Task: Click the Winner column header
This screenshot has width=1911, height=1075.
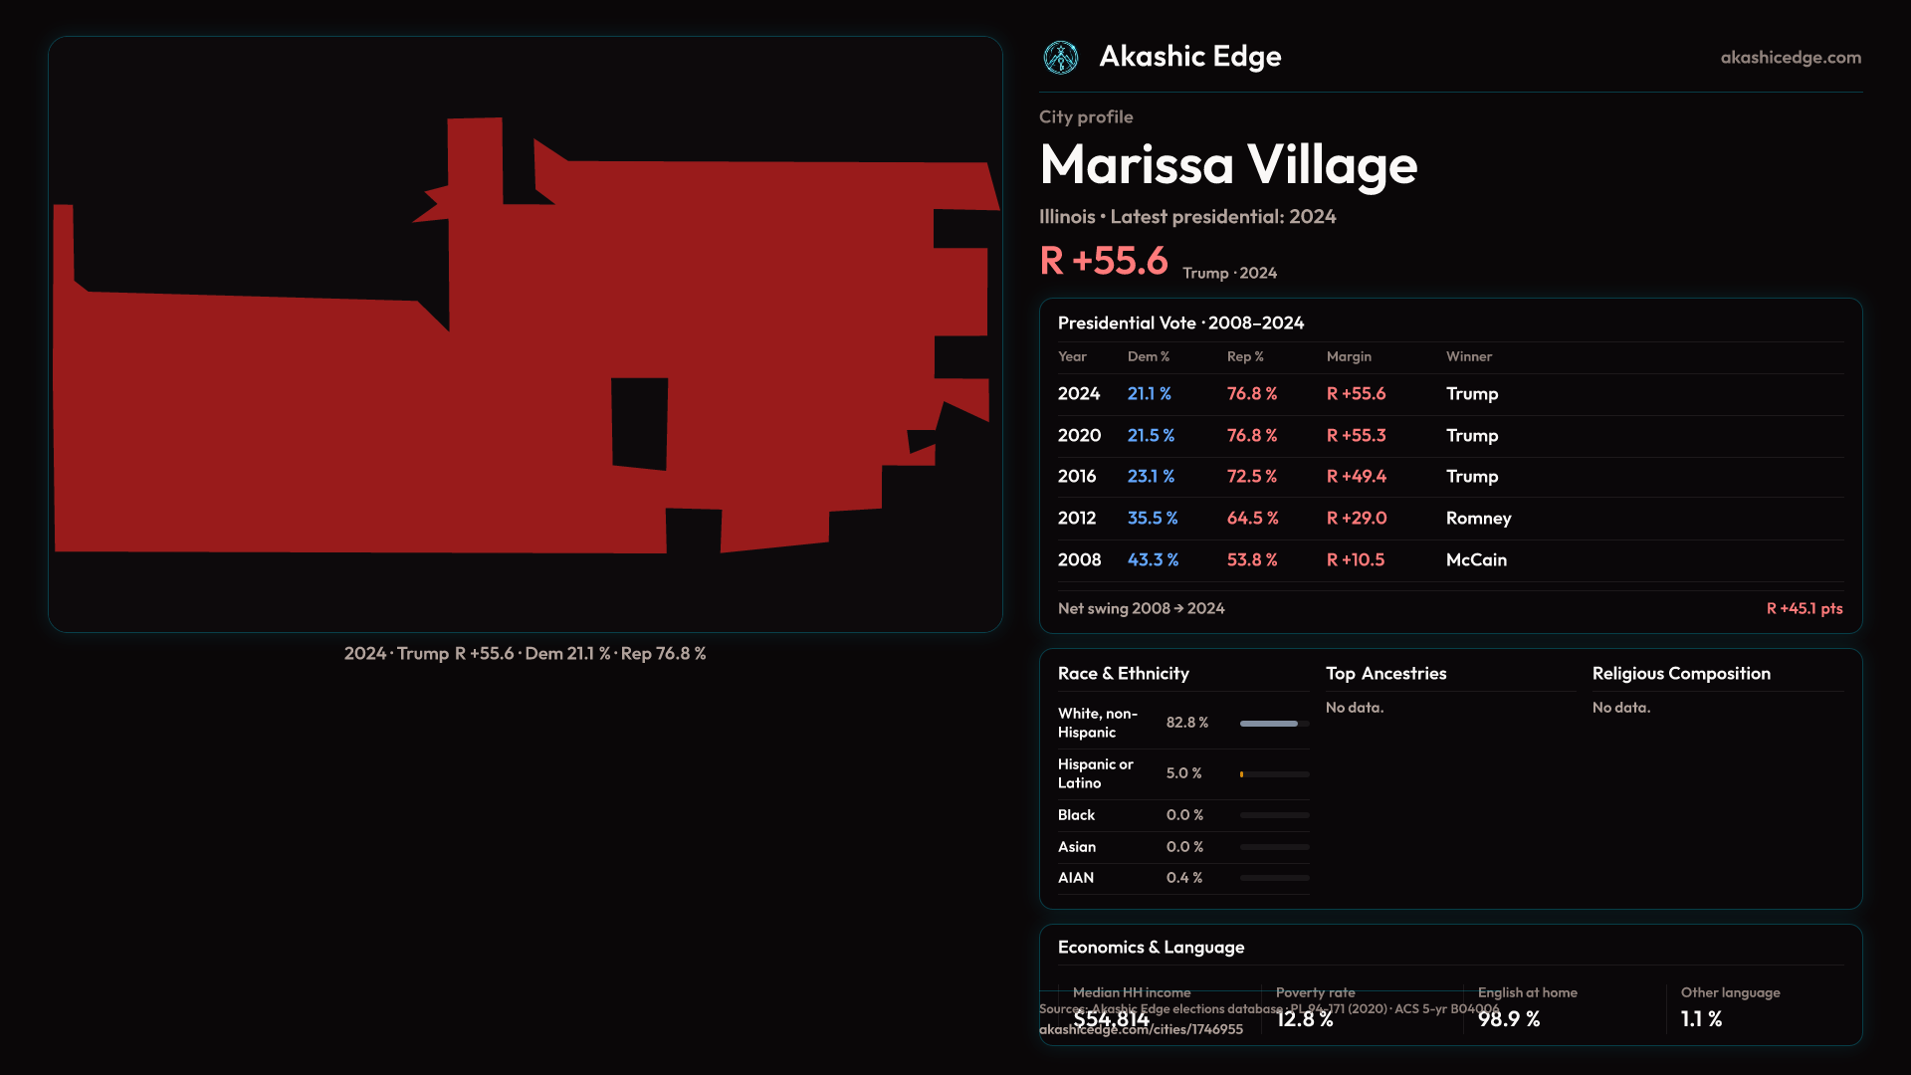Action: pyautogui.click(x=1468, y=356)
